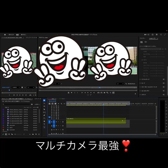Expand the ビネット section

[x=140, y=95]
